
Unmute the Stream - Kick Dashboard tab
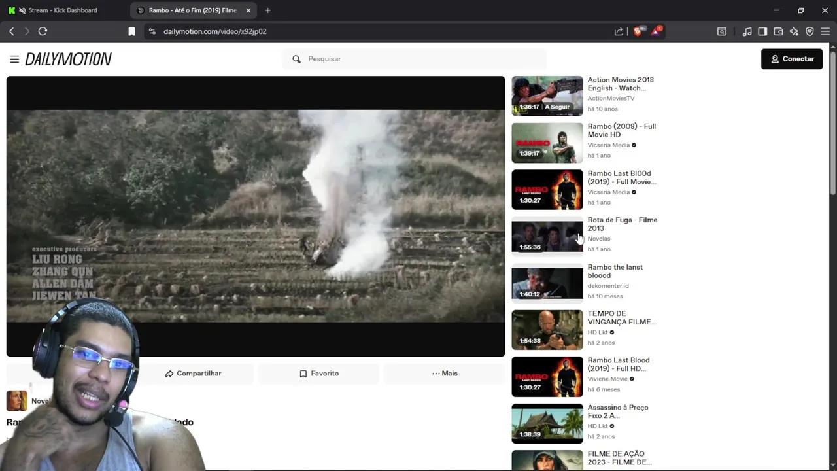(x=22, y=10)
